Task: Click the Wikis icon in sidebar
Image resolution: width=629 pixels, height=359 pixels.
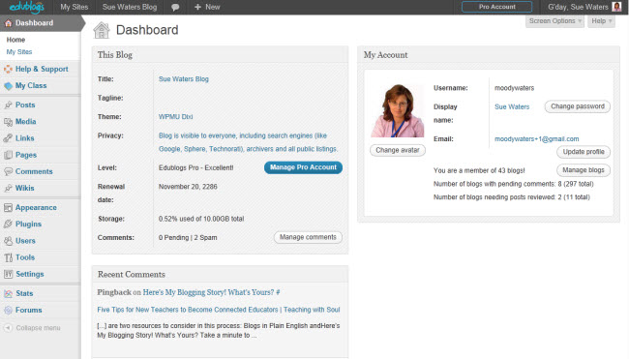Action: pyautogui.click(x=8, y=188)
